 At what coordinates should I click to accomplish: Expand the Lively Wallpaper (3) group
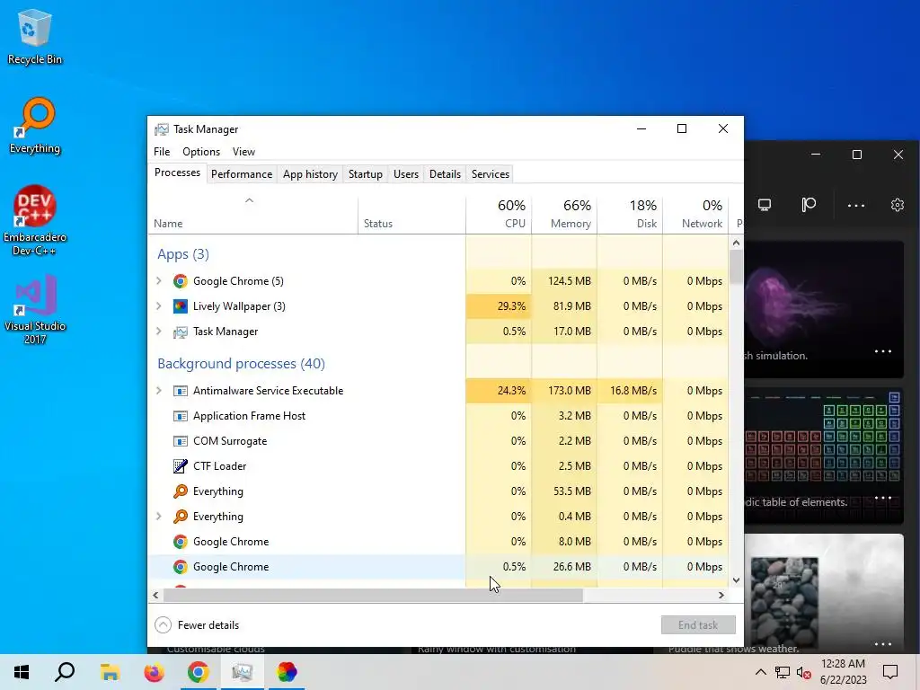158,306
